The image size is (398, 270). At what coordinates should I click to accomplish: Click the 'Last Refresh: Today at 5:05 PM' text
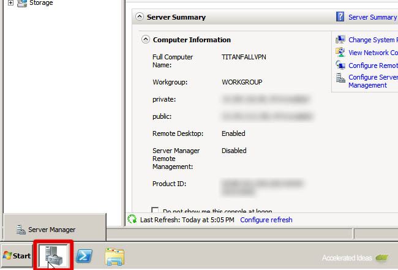tap(187, 220)
